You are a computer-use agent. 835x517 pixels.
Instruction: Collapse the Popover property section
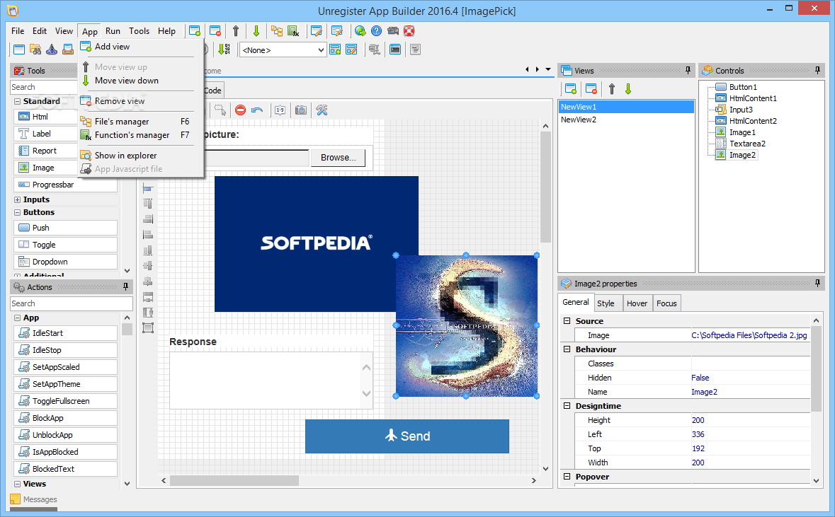tap(567, 477)
